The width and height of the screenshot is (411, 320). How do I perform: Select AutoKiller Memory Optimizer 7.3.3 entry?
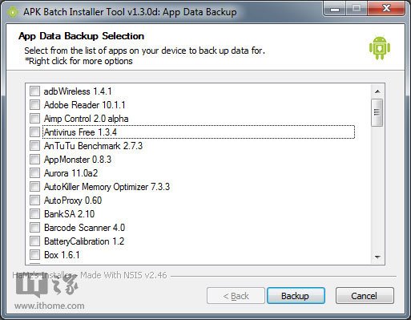point(107,187)
